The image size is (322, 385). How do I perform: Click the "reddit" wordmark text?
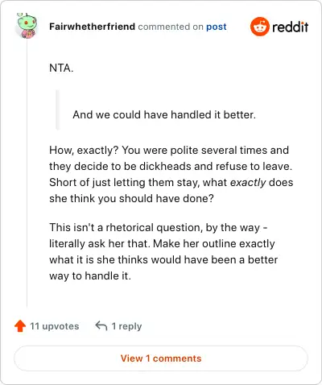(x=291, y=27)
